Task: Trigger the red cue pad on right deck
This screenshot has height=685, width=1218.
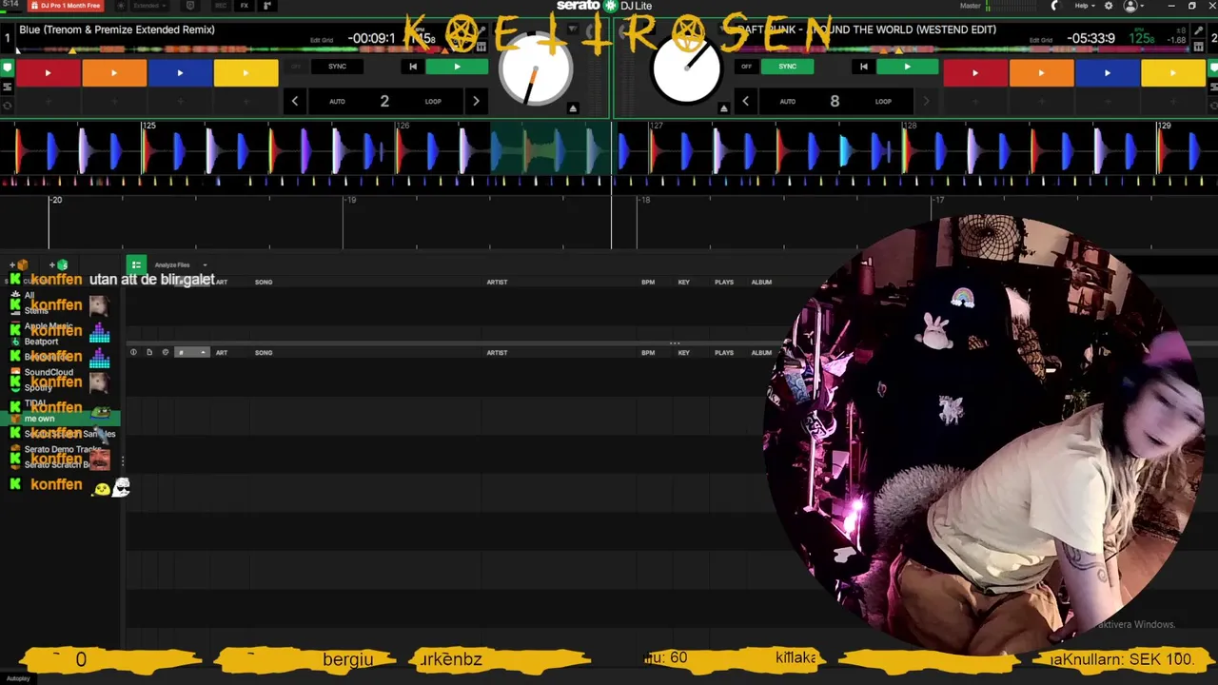Action: click(974, 73)
